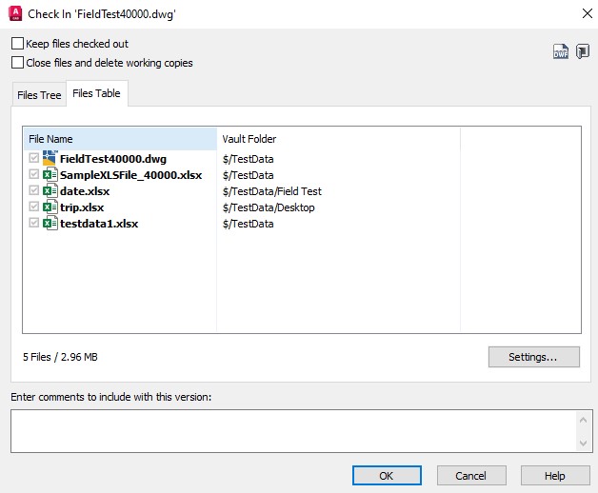This screenshot has width=598, height=493.
Task: Click the icon right of the DWF icon
Action: coord(582,52)
